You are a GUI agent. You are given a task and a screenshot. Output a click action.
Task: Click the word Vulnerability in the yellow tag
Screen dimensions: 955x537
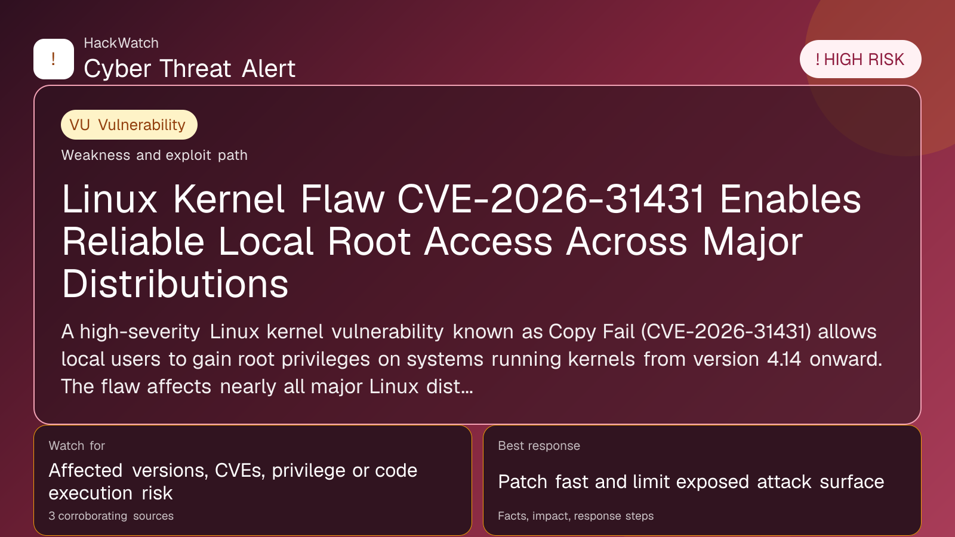pyautogui.click(x=141, y=125)
